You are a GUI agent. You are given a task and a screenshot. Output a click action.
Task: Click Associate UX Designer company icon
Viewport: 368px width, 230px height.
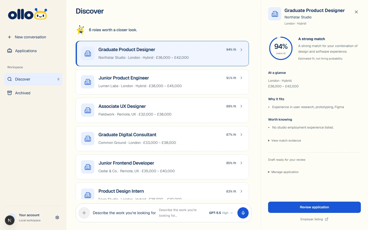pos(88,110)
